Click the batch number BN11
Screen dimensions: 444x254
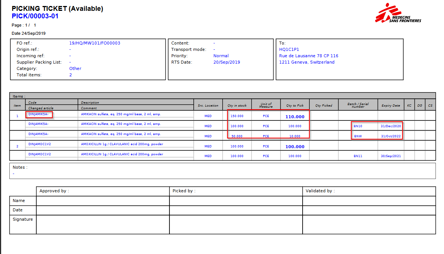(x=358, y=156)
